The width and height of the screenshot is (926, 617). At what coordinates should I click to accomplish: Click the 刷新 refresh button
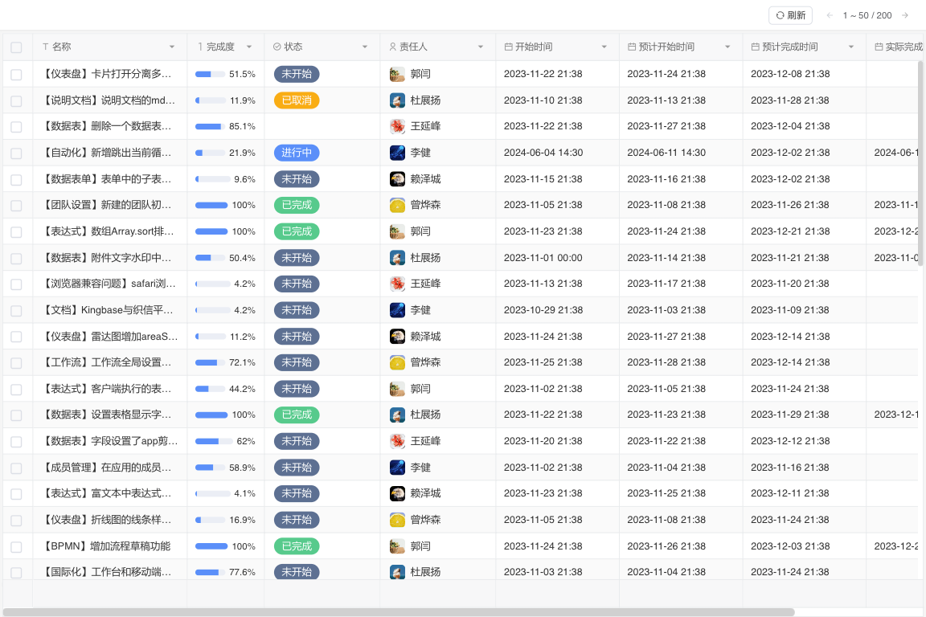(x=790, y=15)
